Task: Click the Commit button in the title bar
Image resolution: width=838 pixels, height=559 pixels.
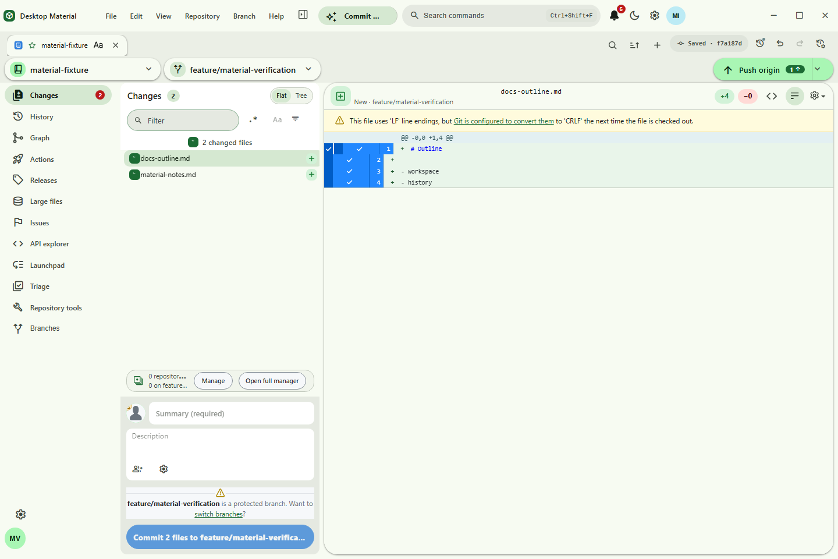Action: click(x=358, y=16)
